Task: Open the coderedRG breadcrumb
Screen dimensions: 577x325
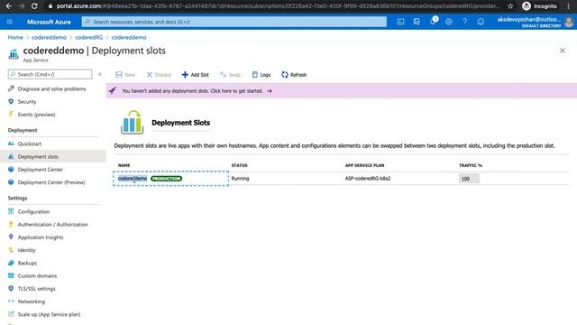Action: click(x=89, y=37)
